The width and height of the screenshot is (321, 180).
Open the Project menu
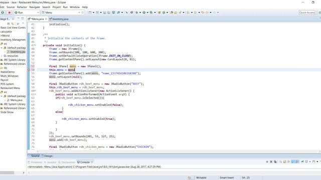(57, 7)
